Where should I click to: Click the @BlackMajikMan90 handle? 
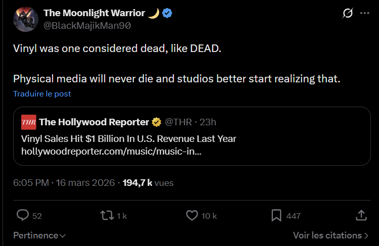(87, 26)
